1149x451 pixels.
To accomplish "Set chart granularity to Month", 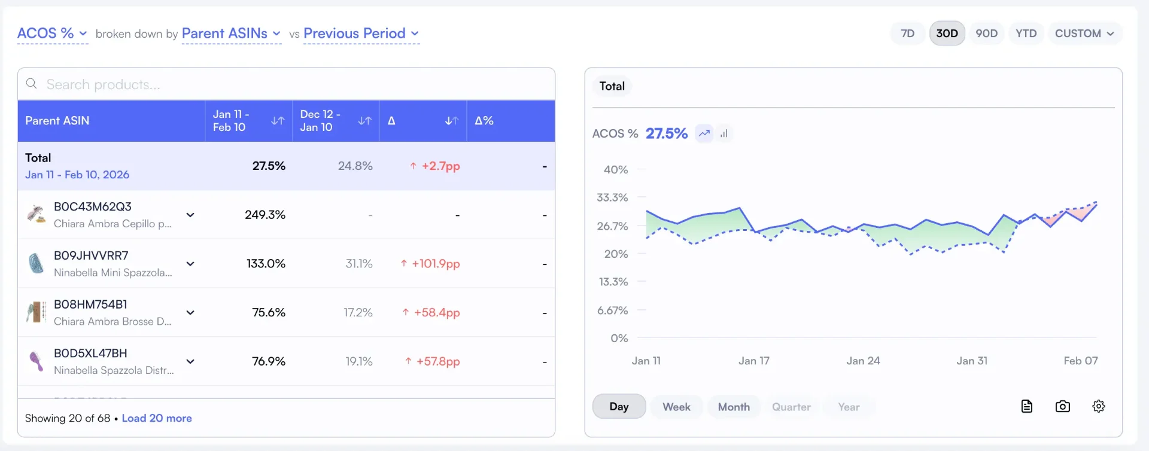I will coord(734,407).
